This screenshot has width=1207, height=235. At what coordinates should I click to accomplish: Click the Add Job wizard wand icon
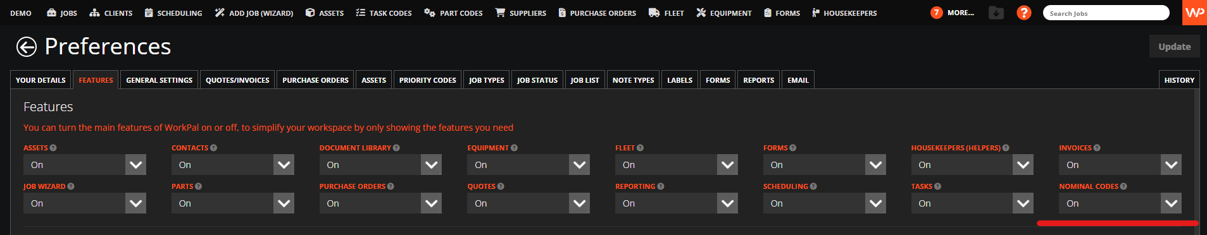point(220,13)
